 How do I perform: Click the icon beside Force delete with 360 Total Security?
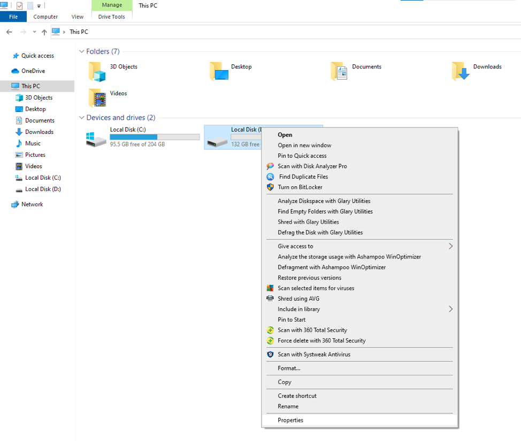(270, 340)
